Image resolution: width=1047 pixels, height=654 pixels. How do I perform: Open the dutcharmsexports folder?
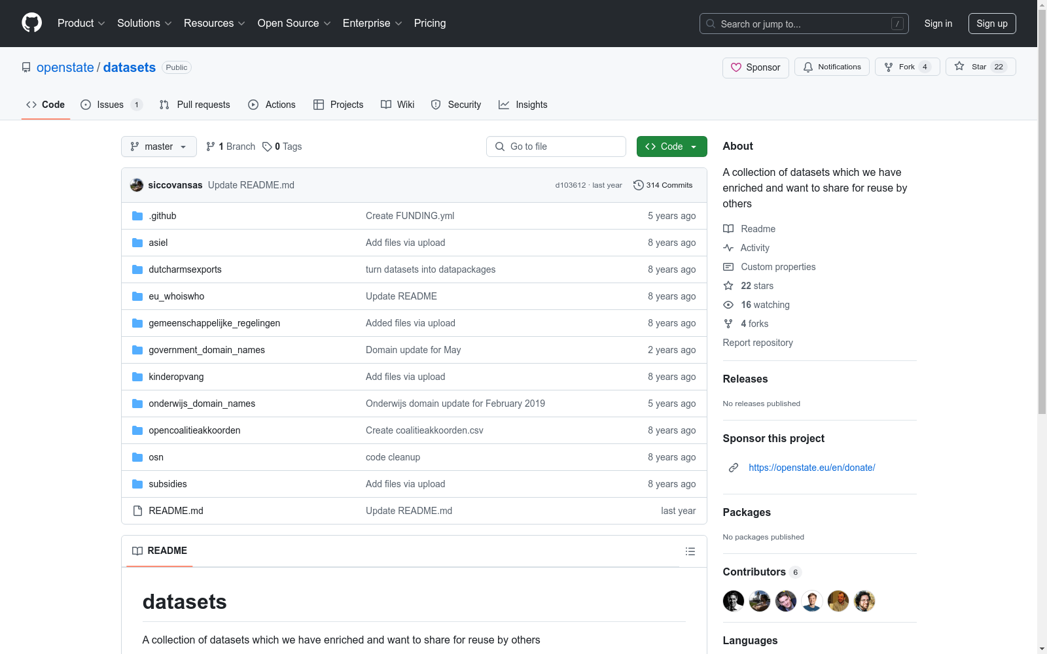tap(185, 269)
